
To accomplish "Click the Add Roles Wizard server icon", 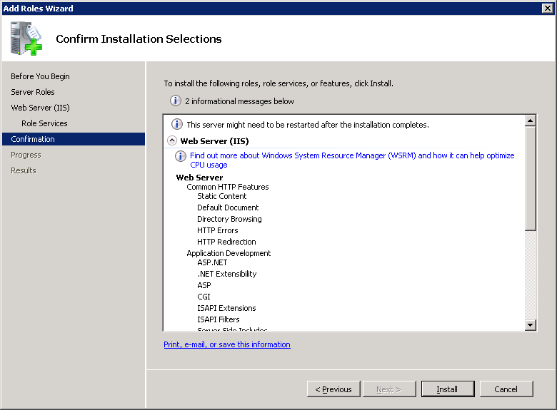I will click(x=26, y=39).
